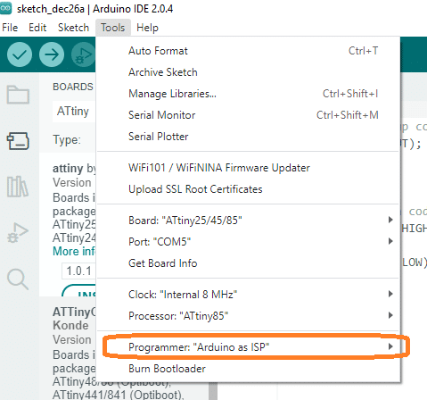Click the ATtiny search field in Boards Manager
427x400 pixels.
tap(74, 112)
